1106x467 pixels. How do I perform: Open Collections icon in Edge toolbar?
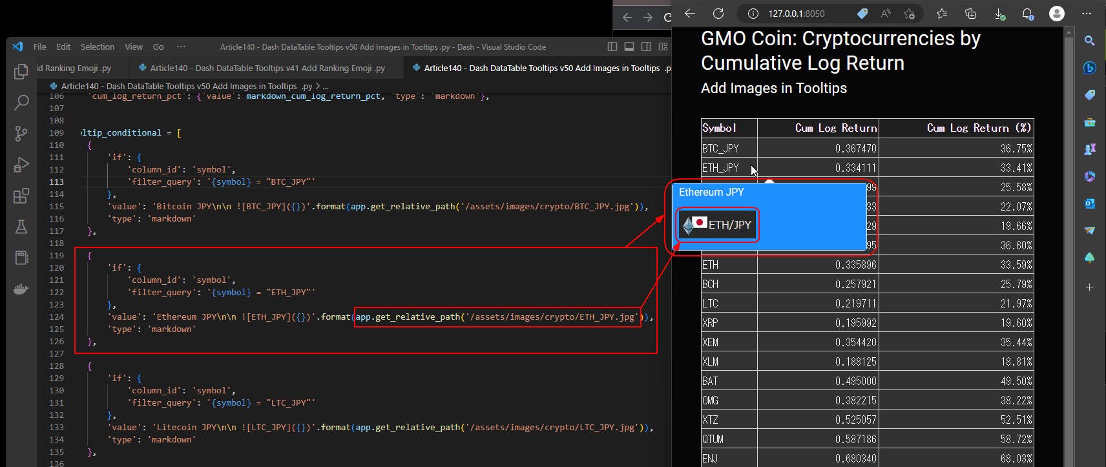coord(970,14)
